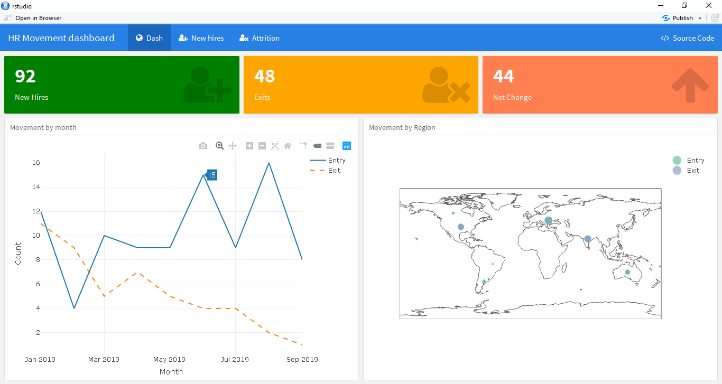
Task: Click the code icon beside Source Code
Action: 665,38
